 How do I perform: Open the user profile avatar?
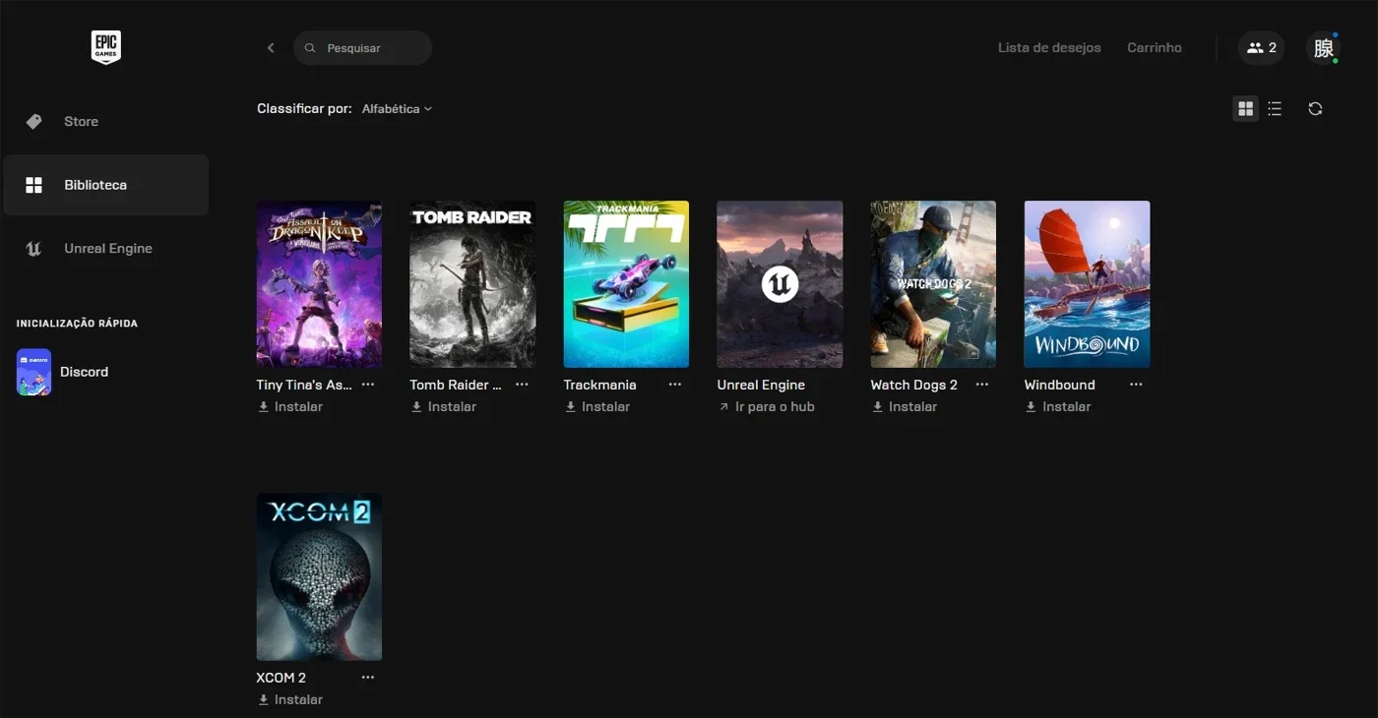point(1324,47)
